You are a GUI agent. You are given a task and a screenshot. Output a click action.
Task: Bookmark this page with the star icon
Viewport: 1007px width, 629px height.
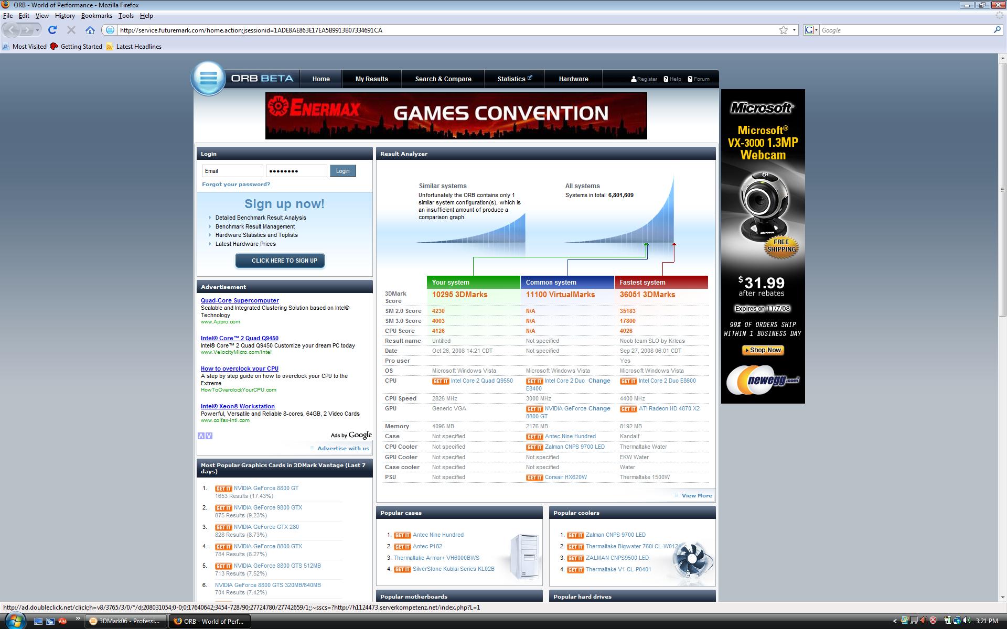[x=784, y=30]
